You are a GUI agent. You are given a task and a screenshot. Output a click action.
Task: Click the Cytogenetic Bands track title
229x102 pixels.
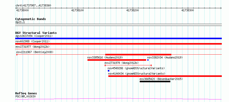click(x=31, y=19)
